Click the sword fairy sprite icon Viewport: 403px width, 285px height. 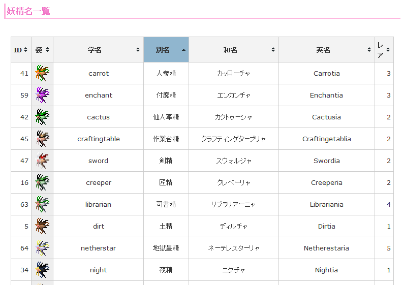click(x=42, y=161)
